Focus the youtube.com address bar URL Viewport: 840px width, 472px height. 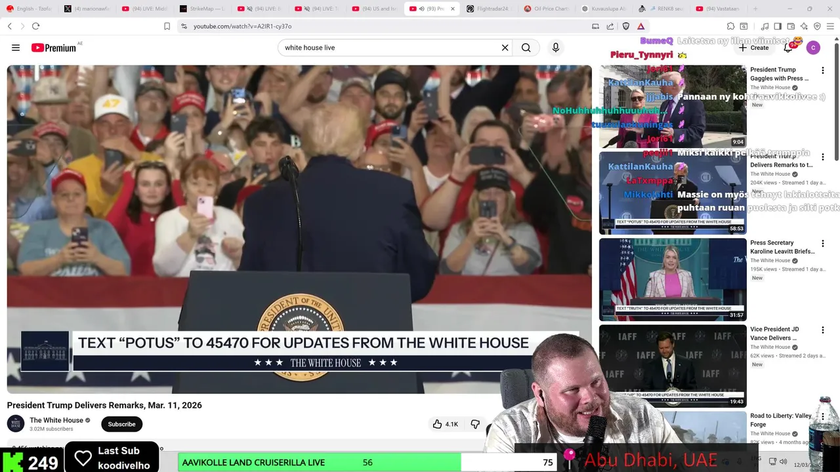pyautogui.click(x=242, y=26)
